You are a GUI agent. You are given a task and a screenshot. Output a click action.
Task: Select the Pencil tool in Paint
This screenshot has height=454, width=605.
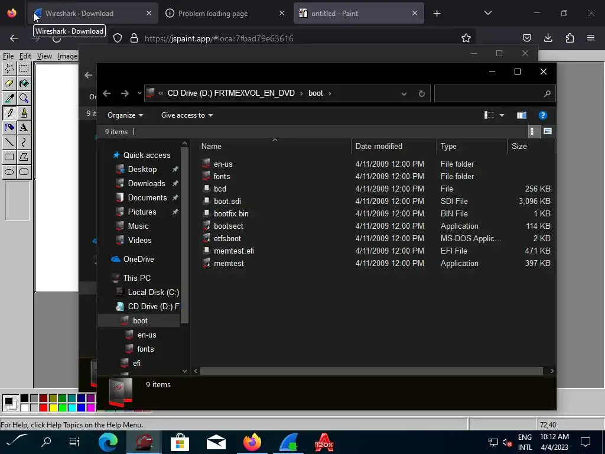coord(9,113)
